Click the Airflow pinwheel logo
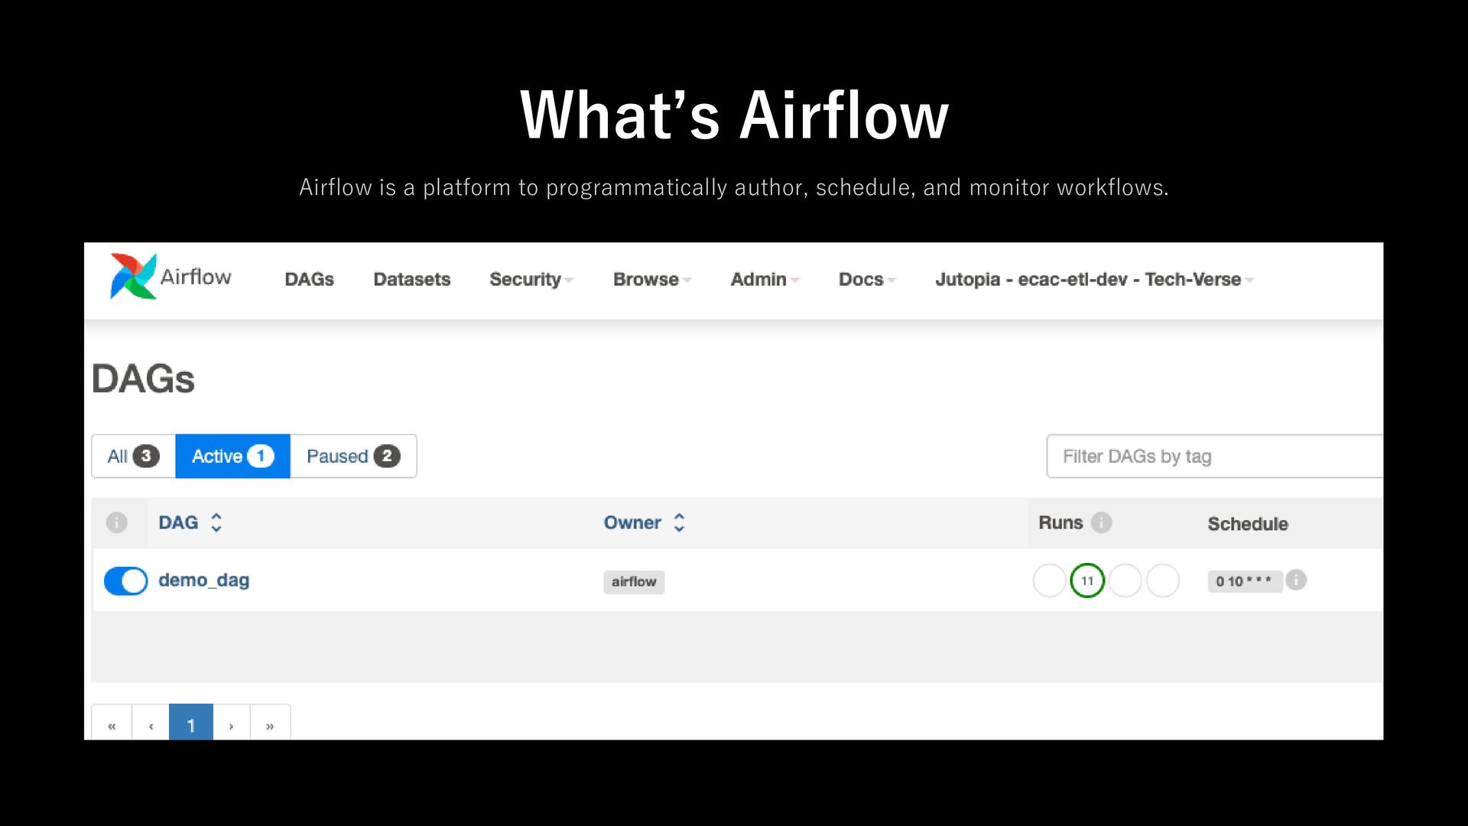Screen dimensions: 1468x826 134,276
